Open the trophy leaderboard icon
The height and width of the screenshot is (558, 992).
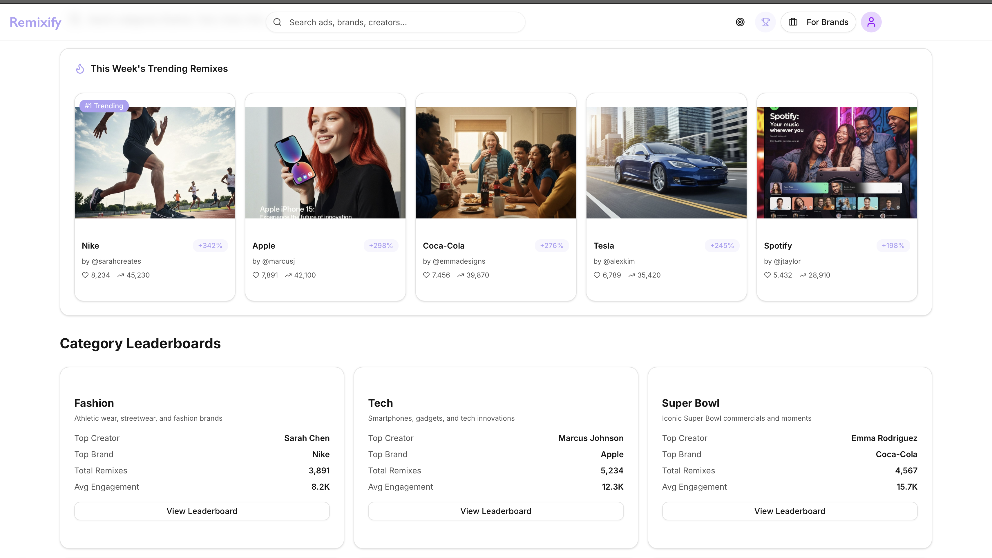(765, 22)
